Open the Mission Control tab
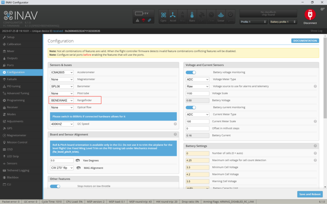 [21, 142]
